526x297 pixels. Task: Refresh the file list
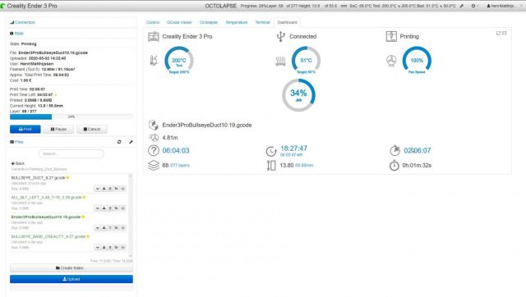(119, 142)
